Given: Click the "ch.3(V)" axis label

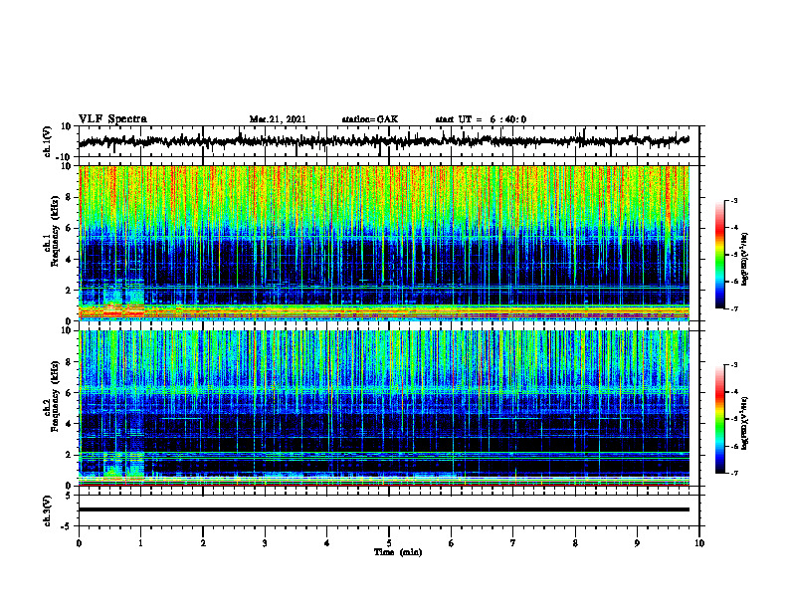Looking at the screenshot, I should click(x=47, y=511).
